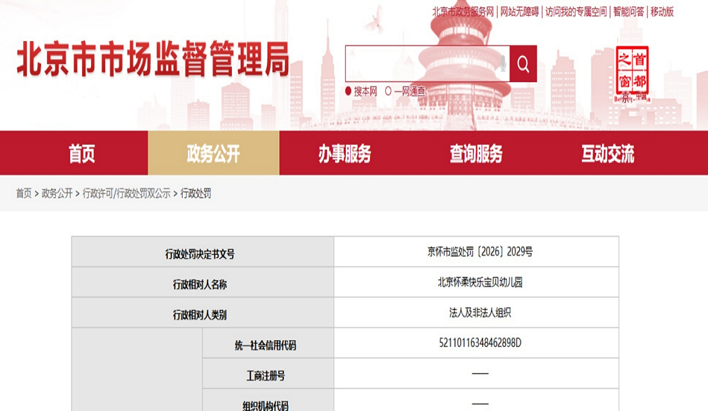
Task: Go to 行政处罚 in the breadcrumb
Action: click(196, 193)
